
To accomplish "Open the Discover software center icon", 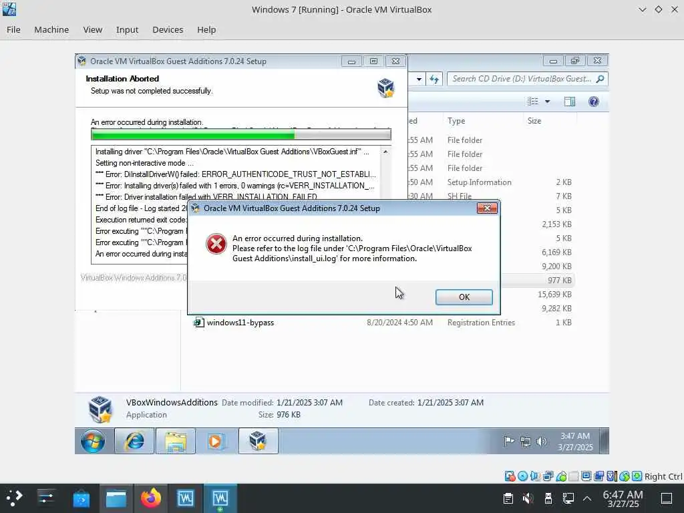I will click(x=81, y=498).
